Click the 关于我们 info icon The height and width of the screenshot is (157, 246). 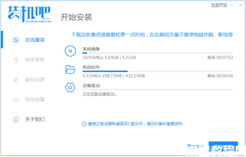pyautogui.click(x=16, y=120)
